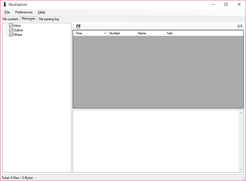Maximize the NbuExplorer window
The image size is (246, 181).
coord(226,4)
